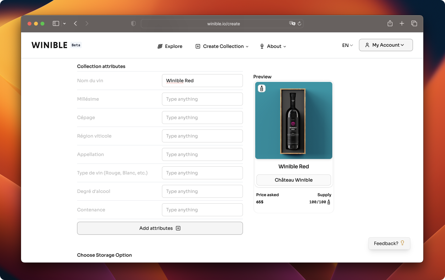Open the Explore menu item

[x=170, y=46]
